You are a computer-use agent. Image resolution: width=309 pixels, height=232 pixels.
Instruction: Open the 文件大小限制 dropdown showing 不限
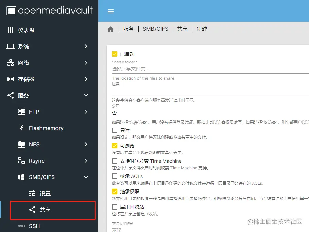(210, 230)
